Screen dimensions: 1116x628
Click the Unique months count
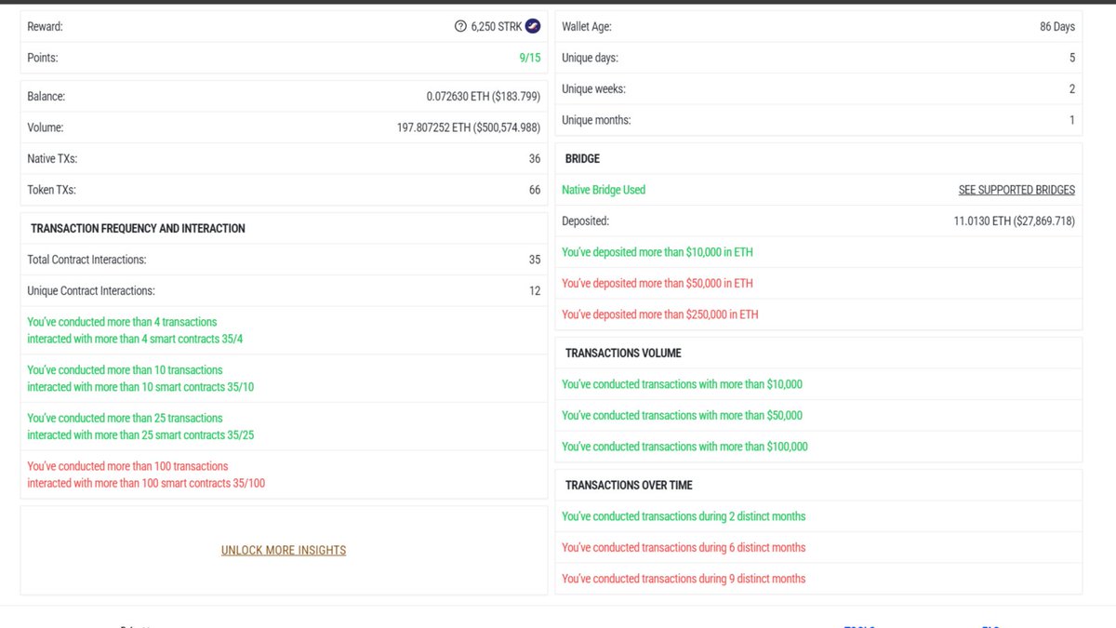pyautogui.click(x=1071, y=119)
